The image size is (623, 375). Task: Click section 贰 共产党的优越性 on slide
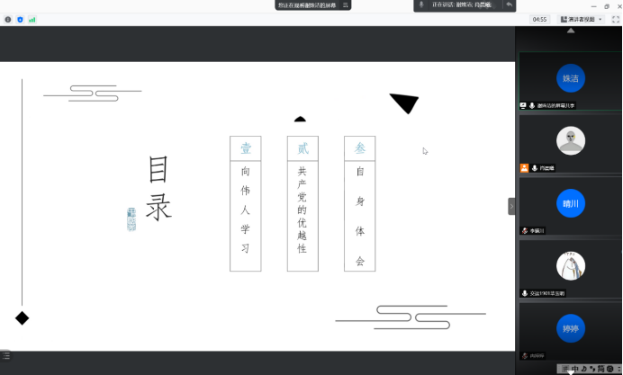click(x=302, y=204)
